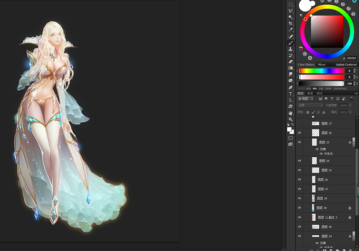The image size is (359, 251).
Task: Select the Zoom magnifier tool
Action: 291,120
